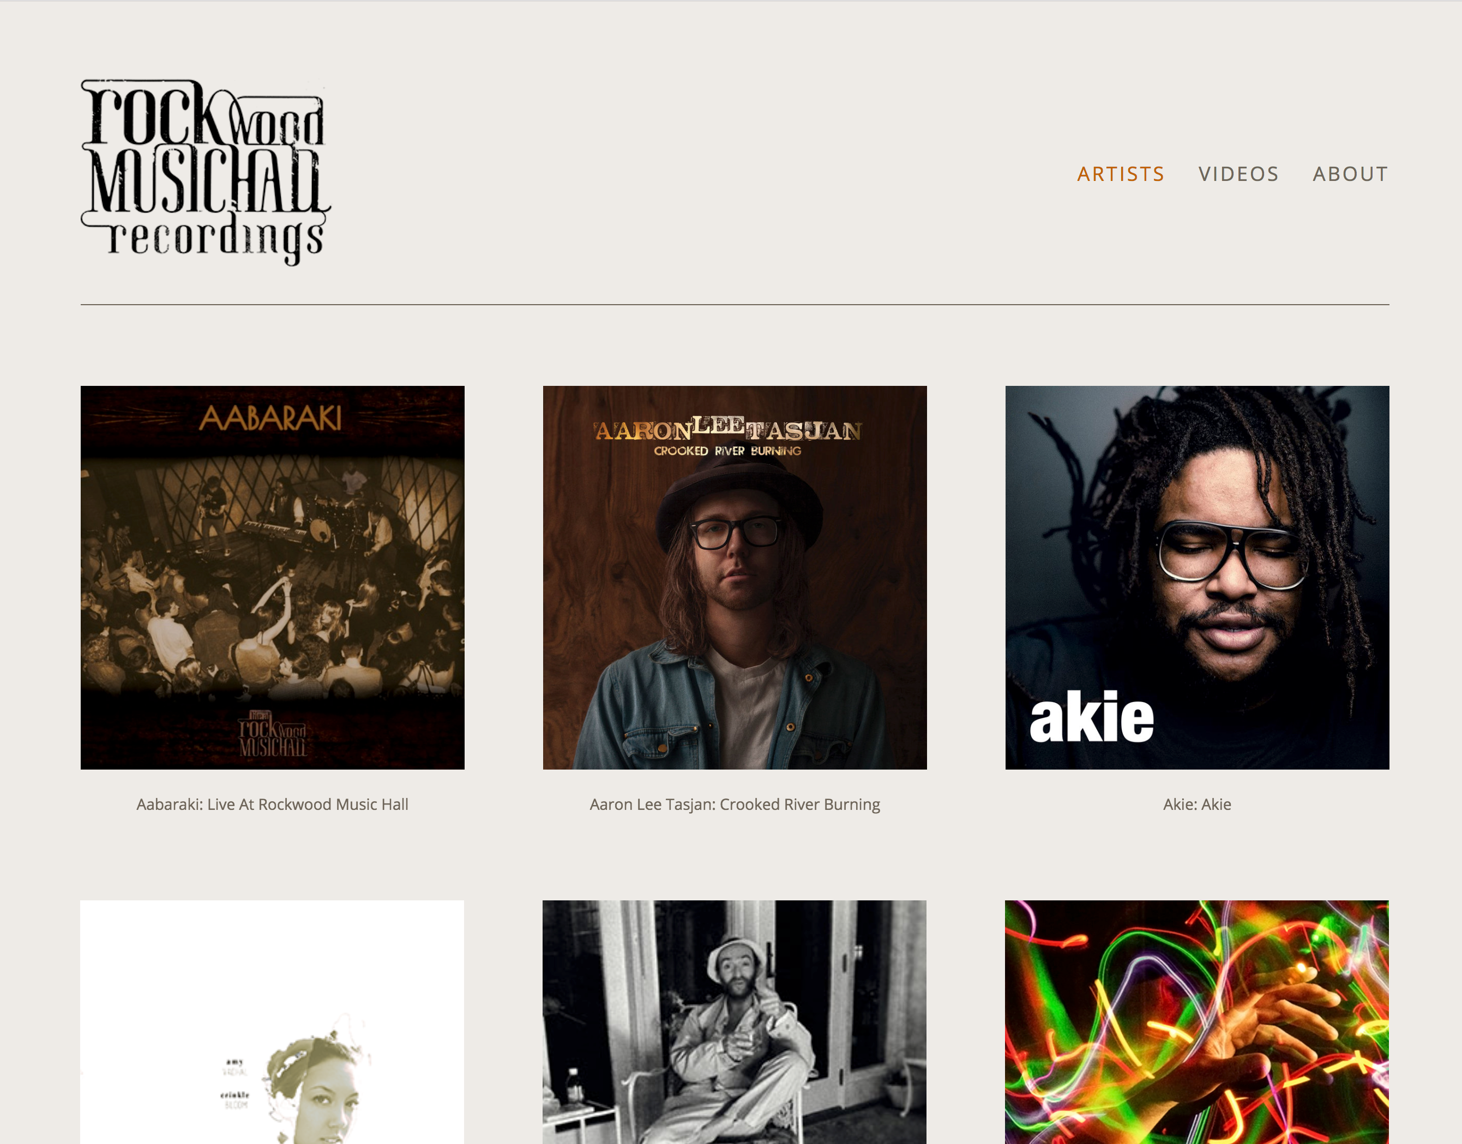Click the white 'akie' text on cover
The height and width of the screenshot is (1144, 1462).
pos(1092,717)
